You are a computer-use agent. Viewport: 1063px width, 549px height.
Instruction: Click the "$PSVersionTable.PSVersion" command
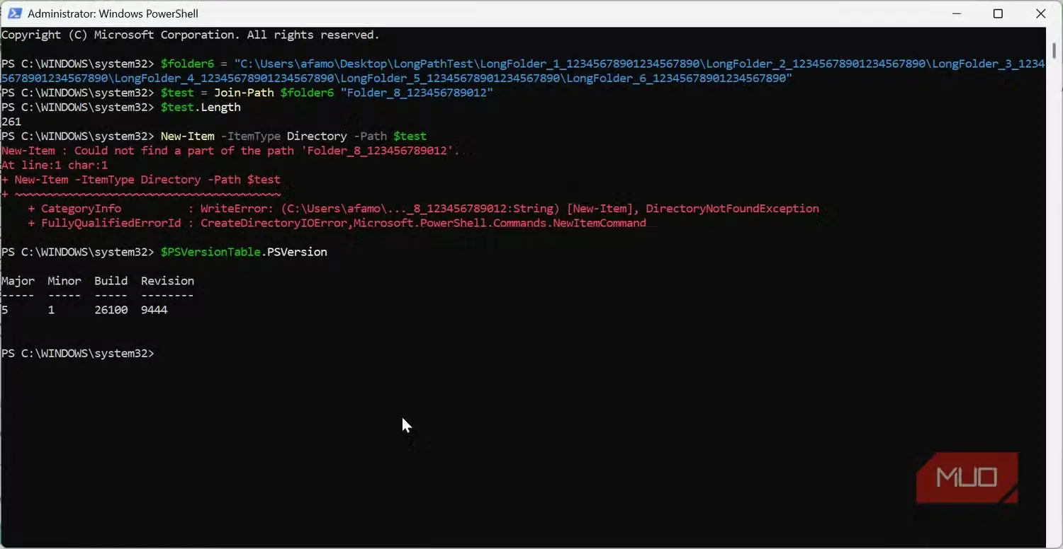[244, 252]
